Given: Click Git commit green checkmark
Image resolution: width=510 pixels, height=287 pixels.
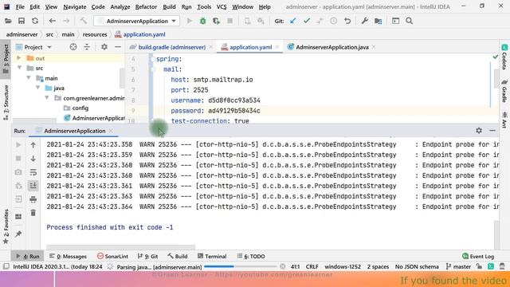Looking at the screenshot, I should click(x=306, y=22).
